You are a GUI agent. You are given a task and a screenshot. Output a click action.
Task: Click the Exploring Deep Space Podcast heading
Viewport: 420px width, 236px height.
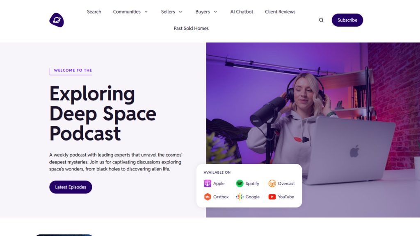point(103,113)
